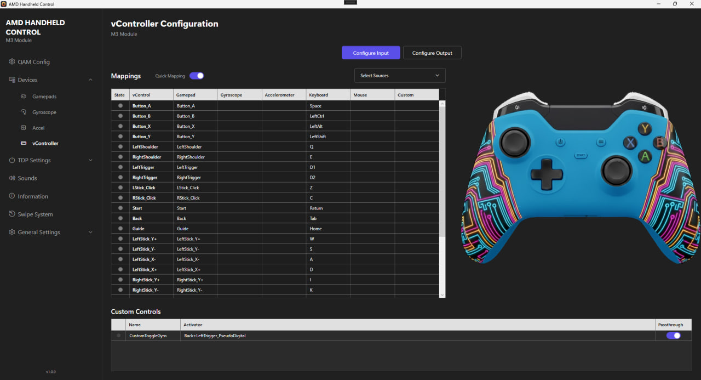Click the Information icon in sidebar

(12, 196)
